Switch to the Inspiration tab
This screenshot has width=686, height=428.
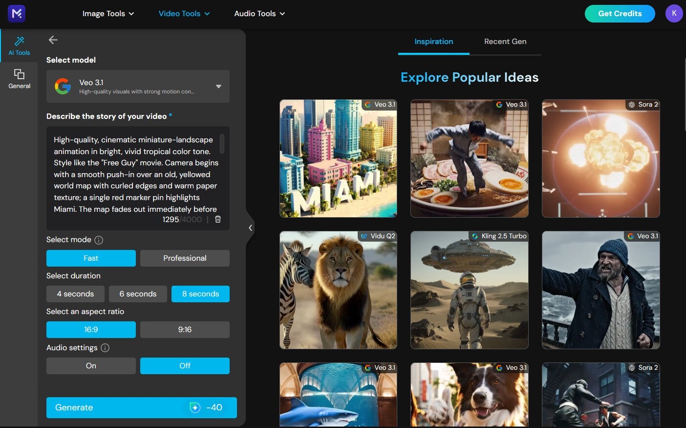click(434, 42)
